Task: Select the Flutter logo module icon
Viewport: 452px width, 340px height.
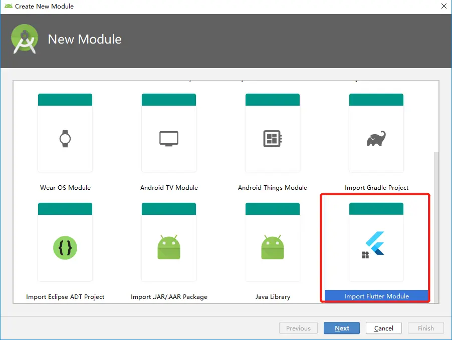Action: click(374, 244)
